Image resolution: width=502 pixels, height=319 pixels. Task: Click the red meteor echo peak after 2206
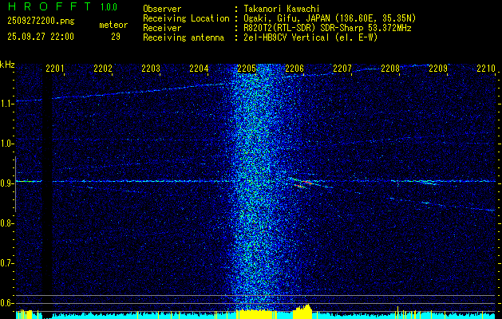pos(306,183)
